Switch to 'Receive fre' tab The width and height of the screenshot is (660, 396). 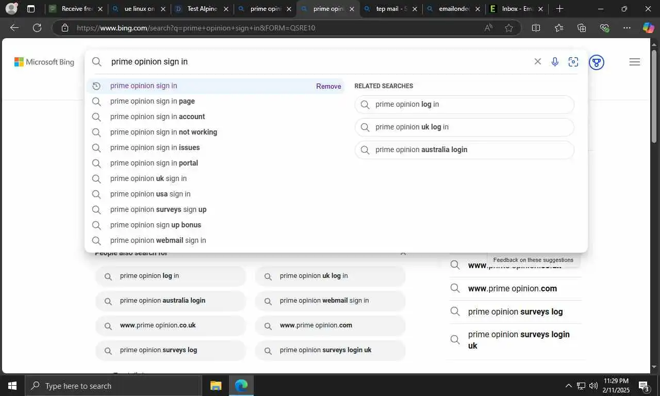(75, 9)
